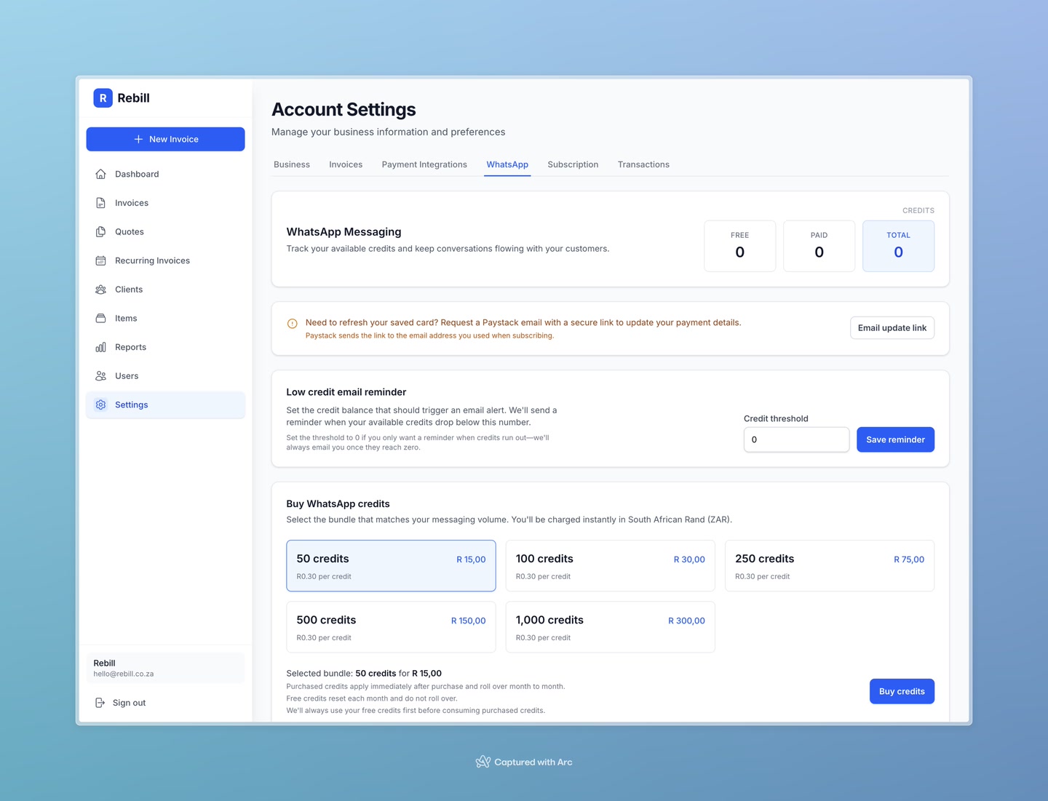
Task: Open the Payment Integrations tab
Action: pyautogui.click(x=424, y=164)
